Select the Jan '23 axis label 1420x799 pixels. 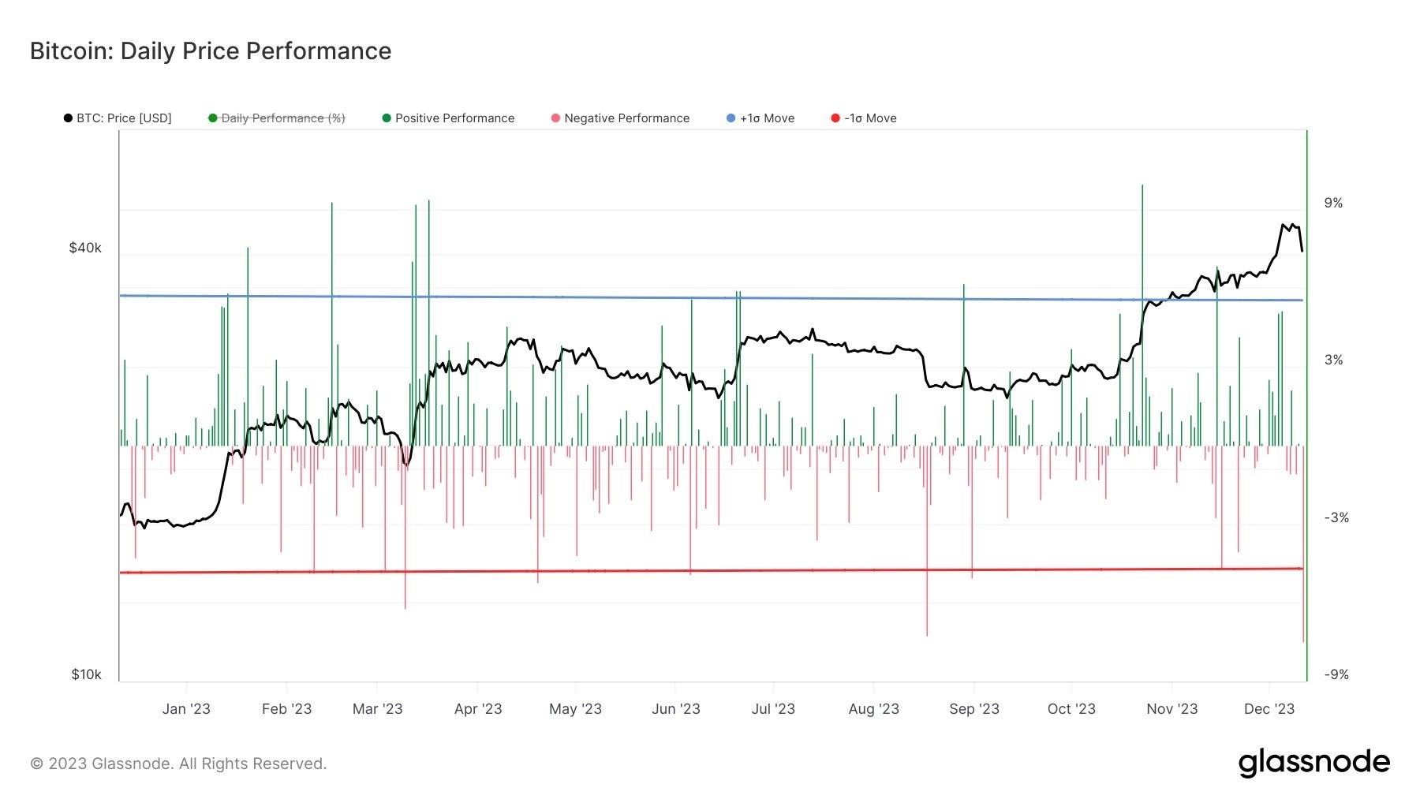point(186,708)
